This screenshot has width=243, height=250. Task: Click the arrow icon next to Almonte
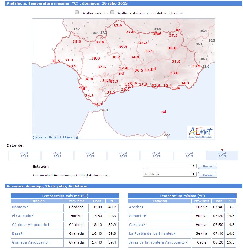pyautogui.click(x=145, y=216)
